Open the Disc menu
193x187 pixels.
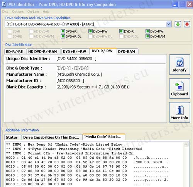coord(5,12)
